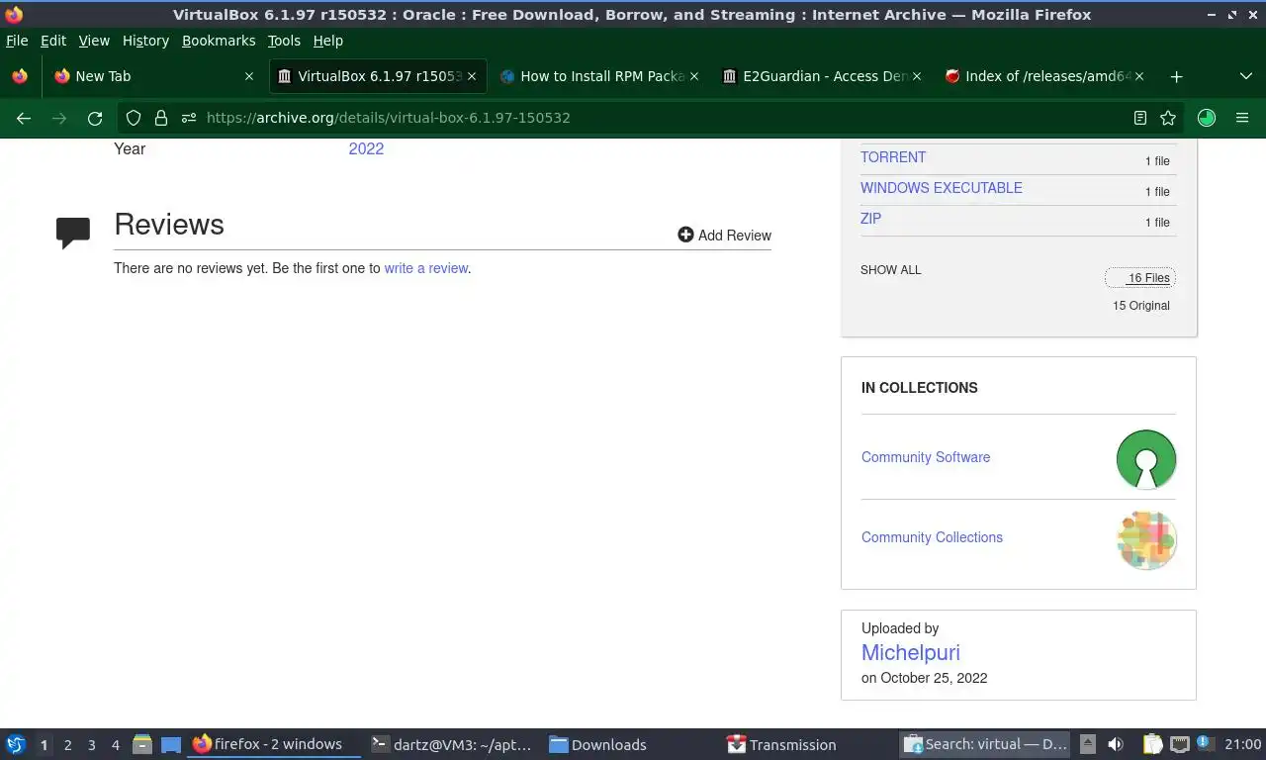Open the file manager taskbar icon
Image resolution: width=1266 pixels, height=760 pixels.
tap(142, 744)
